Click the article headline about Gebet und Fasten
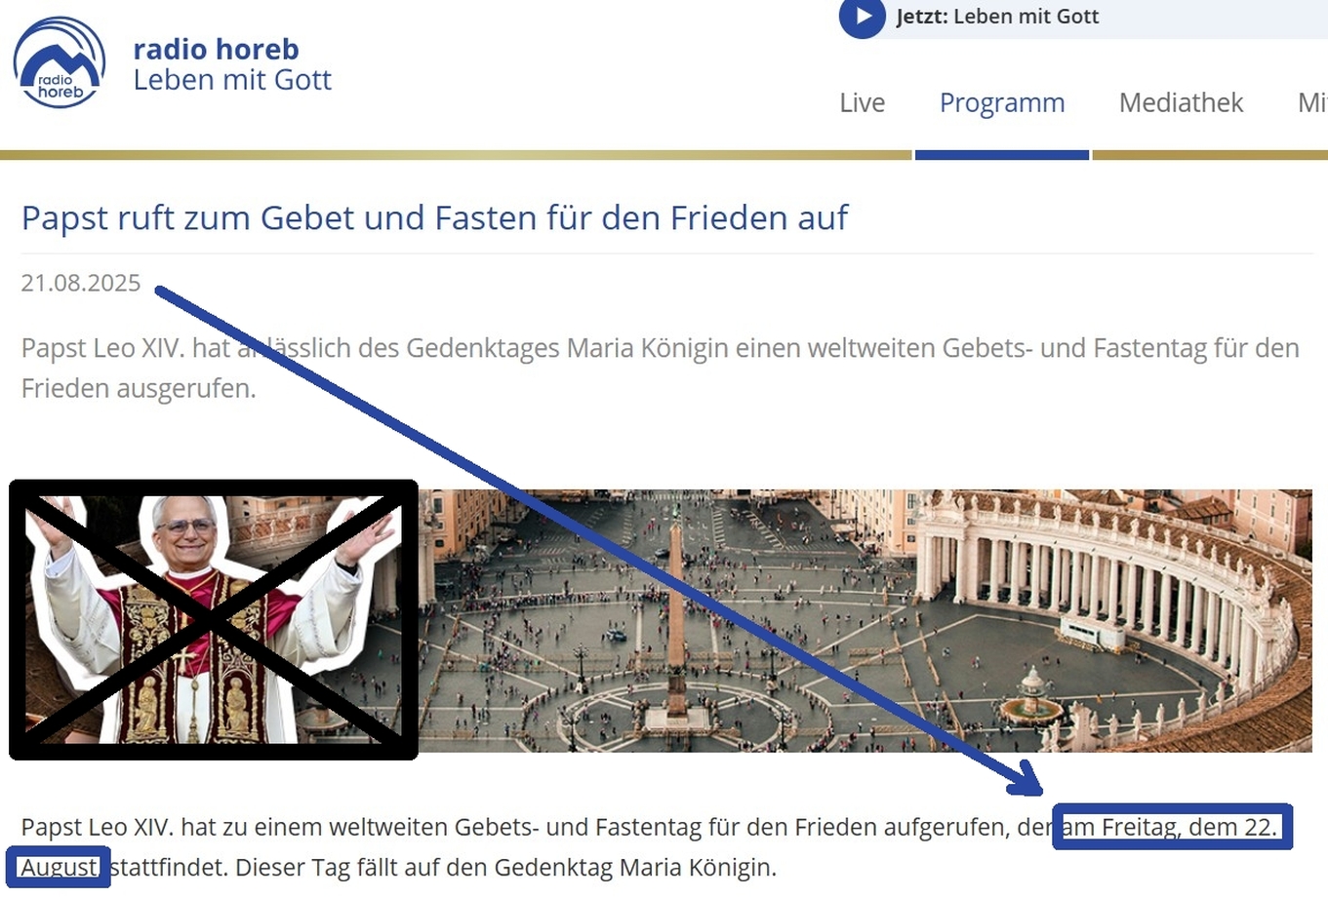Image resolution: width=1328 pixels, height=897 pixels. [435, 217]
